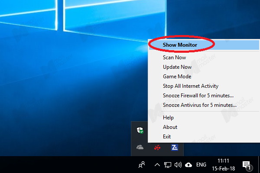Click the Show desktop strip at taskbar edge
260x173 pixels.
point(259,164)
